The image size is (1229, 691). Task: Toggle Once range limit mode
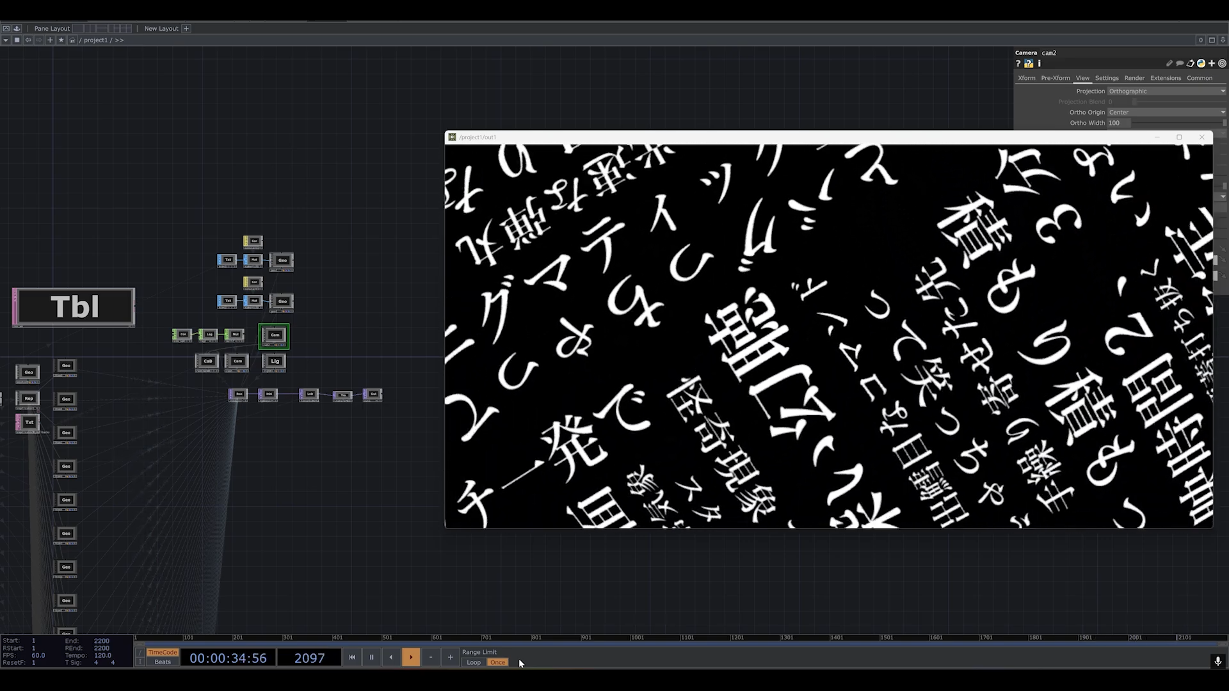tap(497, 662)
